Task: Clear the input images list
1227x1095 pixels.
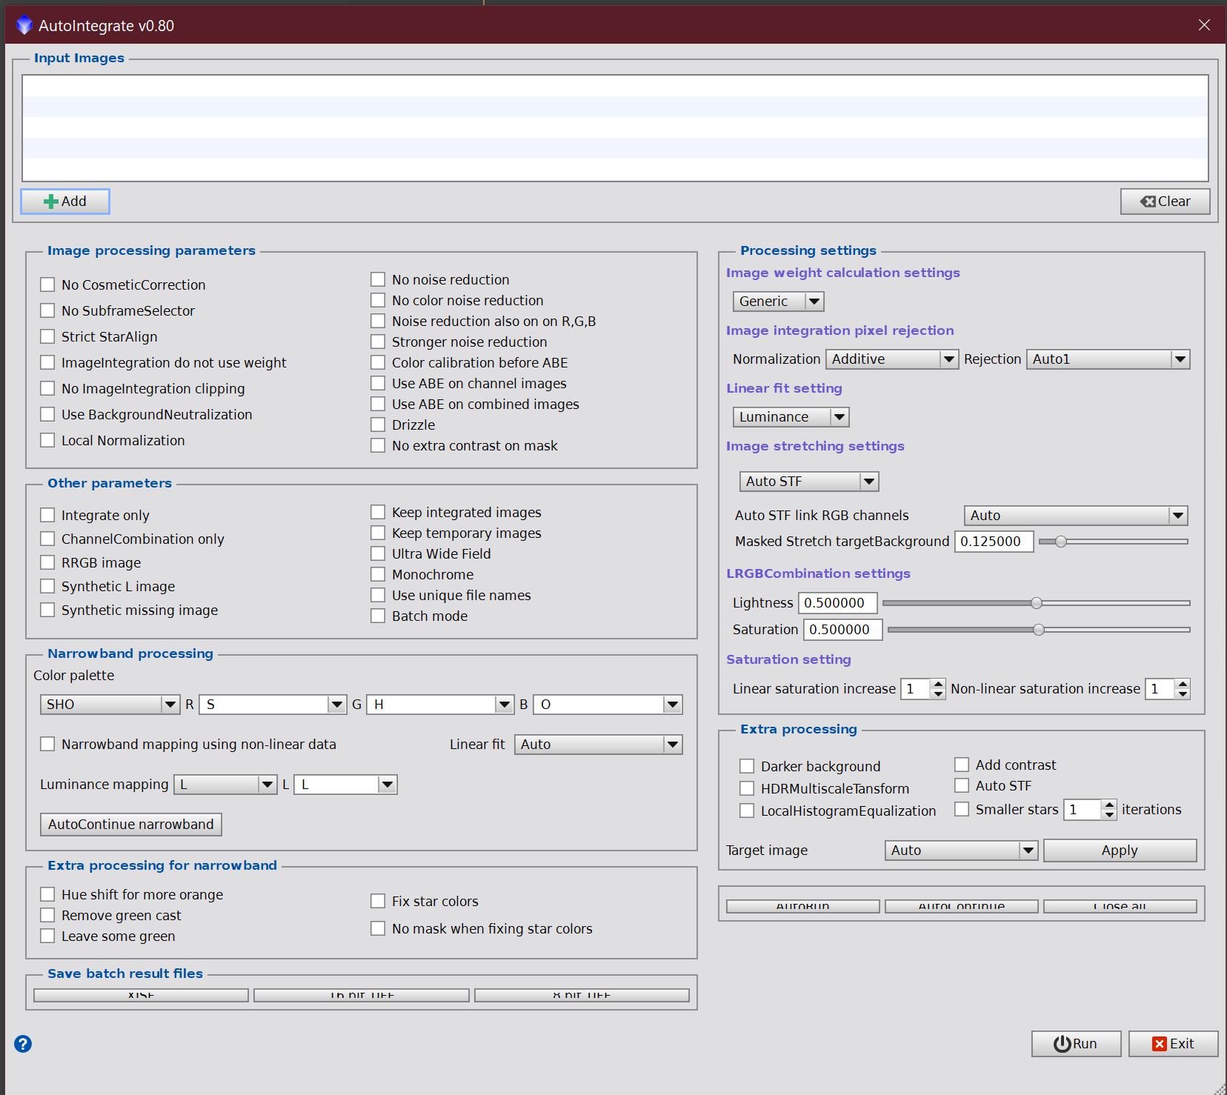Action: pos(1166,202)
